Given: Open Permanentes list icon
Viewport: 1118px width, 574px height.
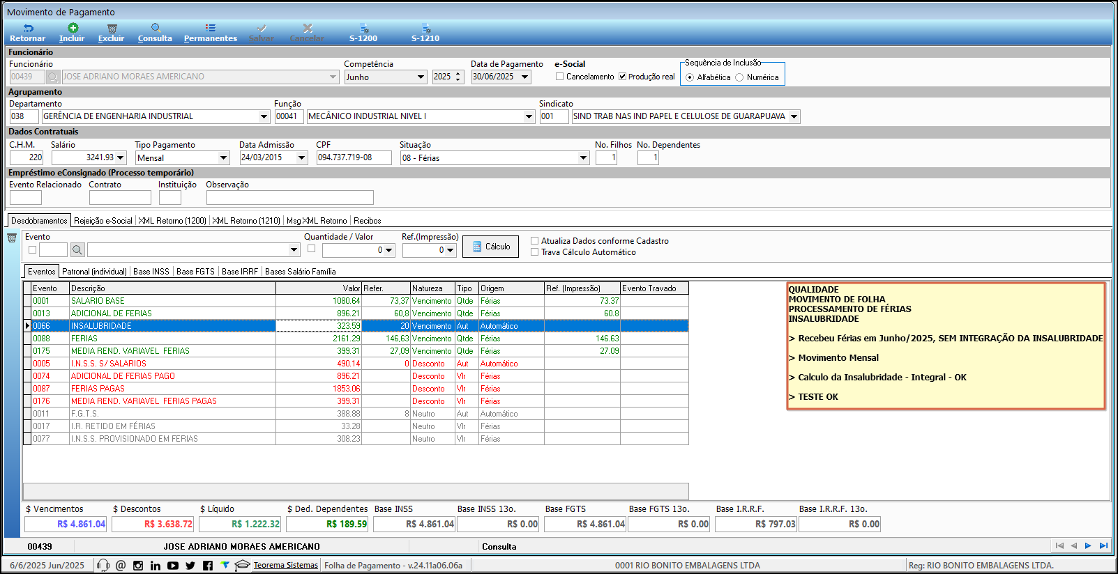Looking at the screenshot, I should coord(211,28).
